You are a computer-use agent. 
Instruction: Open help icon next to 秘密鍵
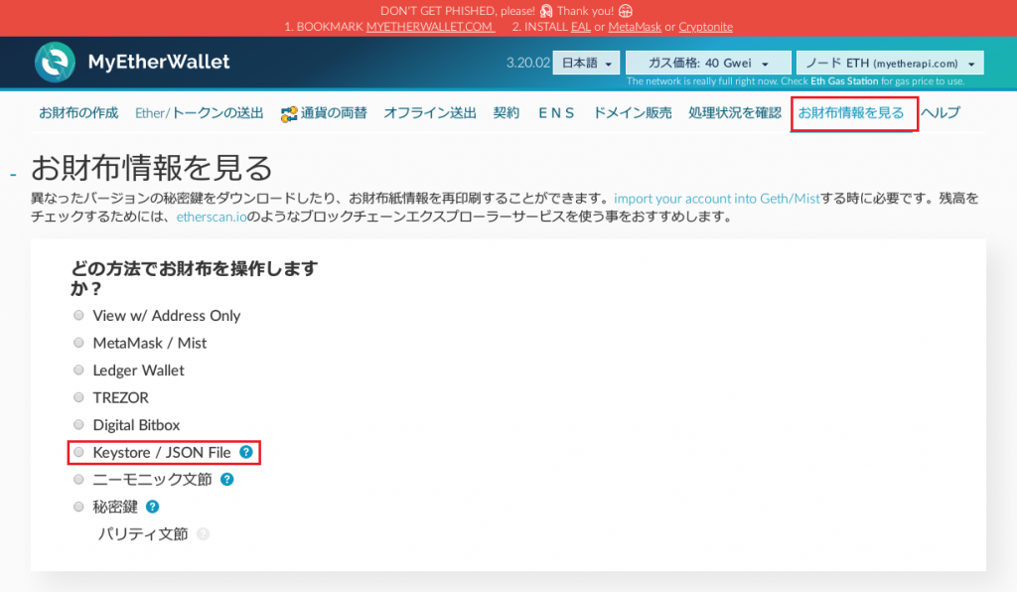152,507
